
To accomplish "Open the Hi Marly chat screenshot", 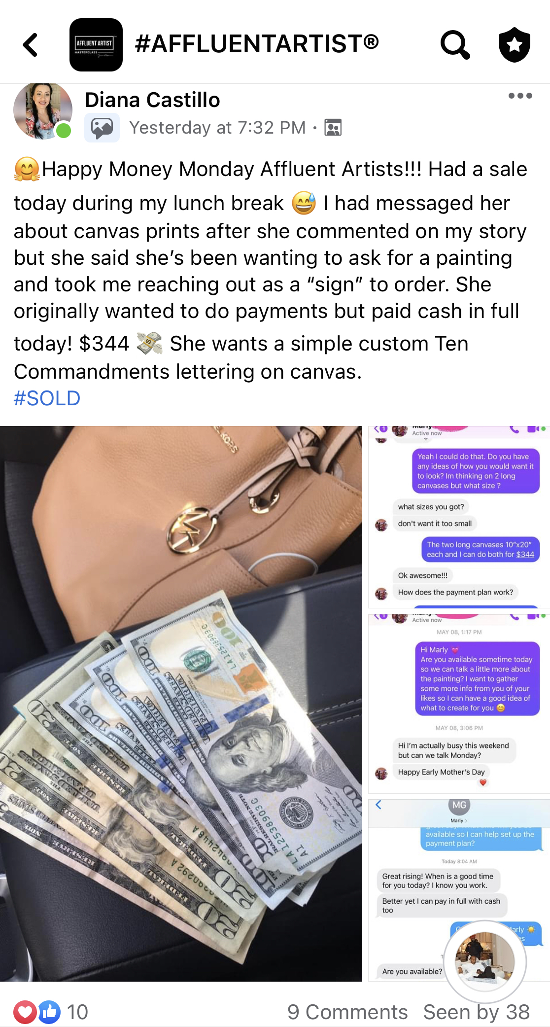I will pyautogui.click(x=459, y=704).
